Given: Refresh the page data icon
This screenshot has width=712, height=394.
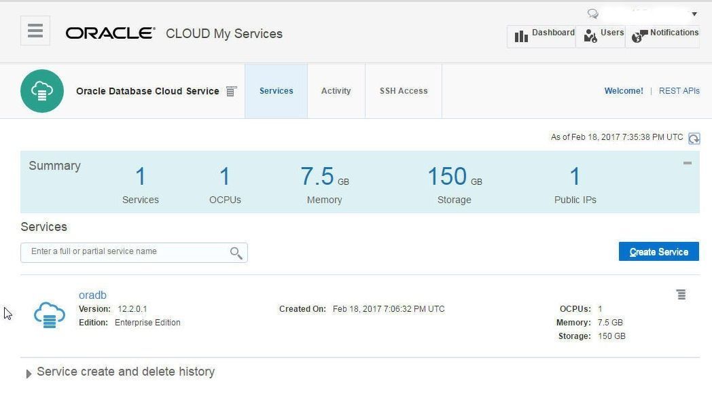Looking at the screenshot, I should tap(694, 138).
